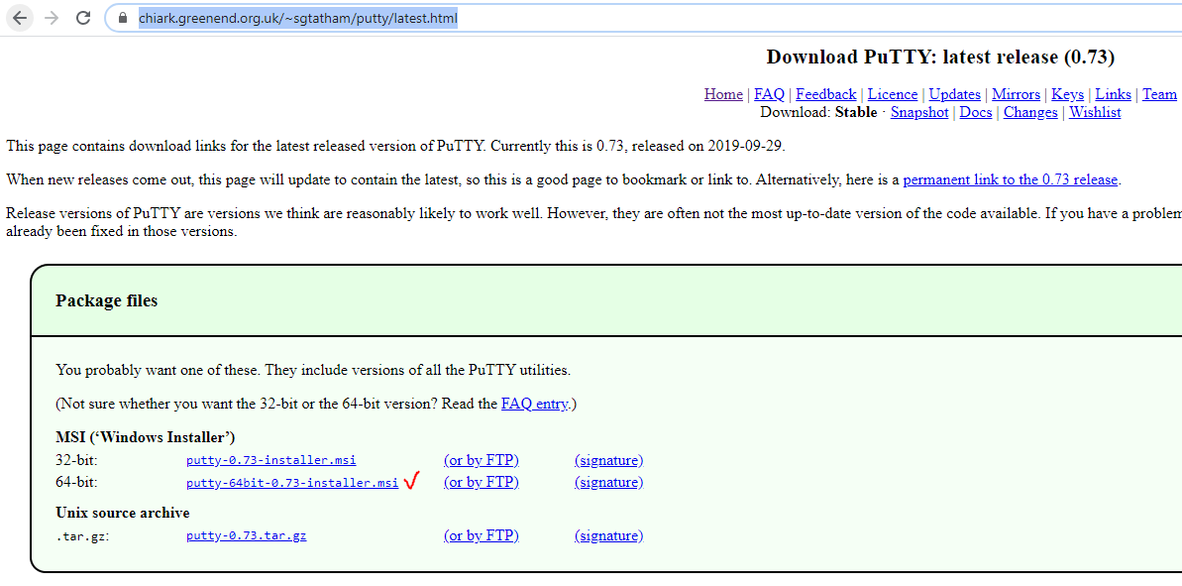
Task: Click the browser forward arrow
Action: (52, 17)
